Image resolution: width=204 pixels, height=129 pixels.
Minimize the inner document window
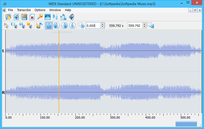[x=190, y=10]
